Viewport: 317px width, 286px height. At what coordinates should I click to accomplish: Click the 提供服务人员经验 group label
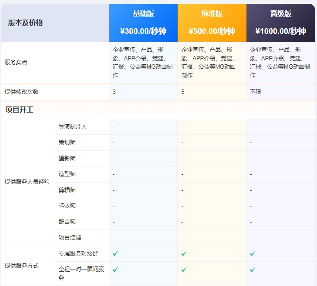coord(27,182)
